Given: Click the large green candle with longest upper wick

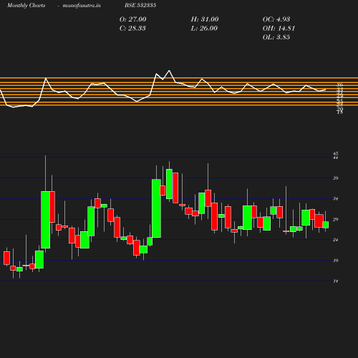Looking at the screenshot, I should point(46,220).
